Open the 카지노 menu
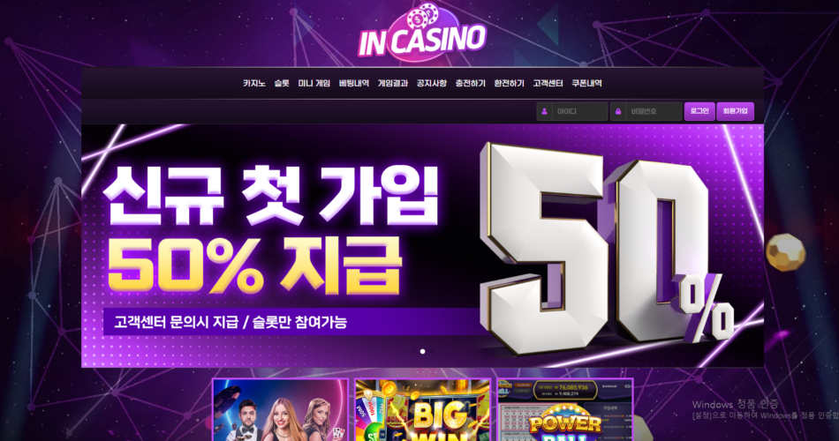 pyautogui.click(x=253, y=84)
